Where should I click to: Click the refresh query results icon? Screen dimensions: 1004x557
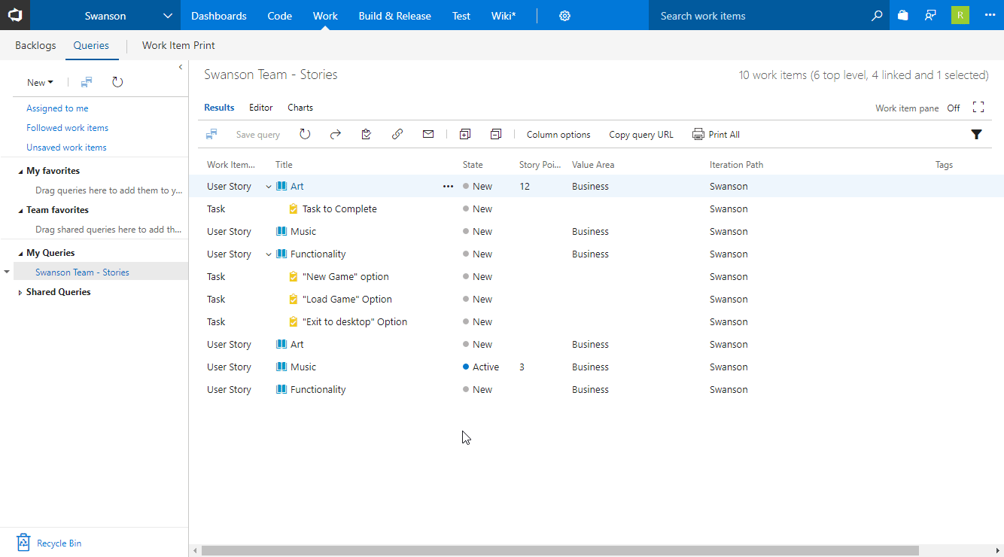click(x=305, y=134)
